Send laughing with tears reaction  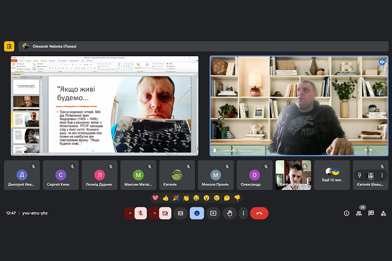[196, 198]
